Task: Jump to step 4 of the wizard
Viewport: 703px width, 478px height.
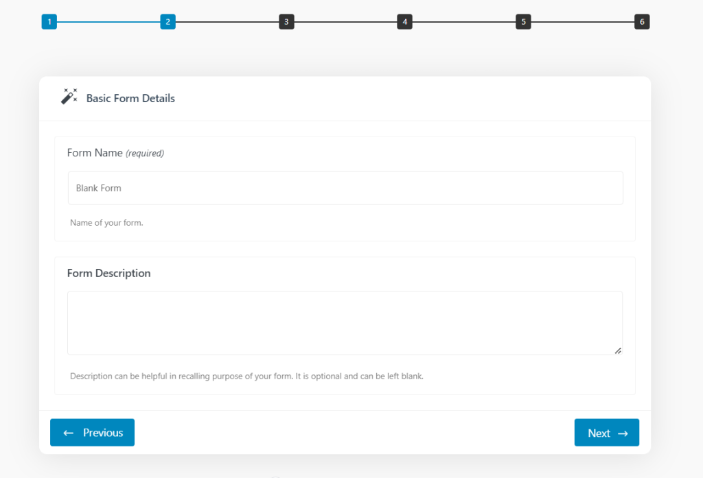Action: tap(404, 21)
